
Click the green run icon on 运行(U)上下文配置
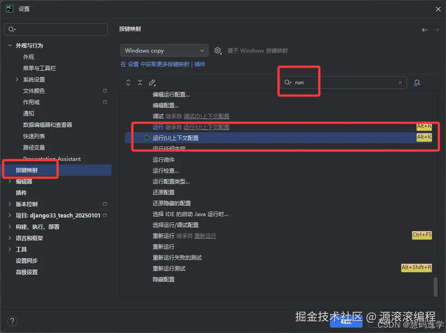[x=147, y=138]
